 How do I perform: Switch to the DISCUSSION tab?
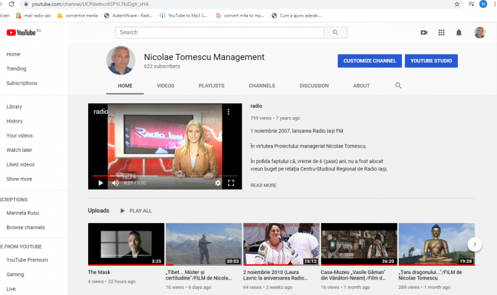coord(314,86)
